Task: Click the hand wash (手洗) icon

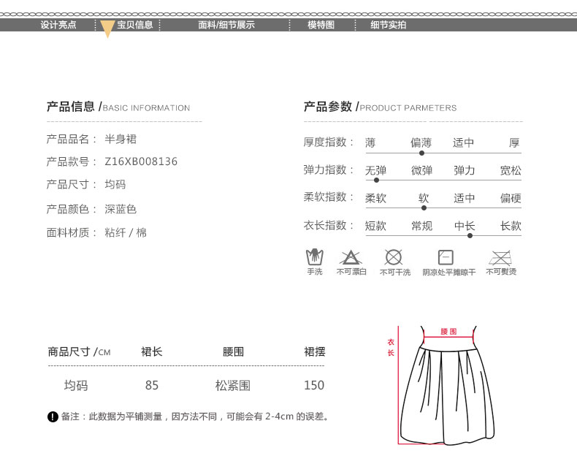Action: [x=314, y=257]
